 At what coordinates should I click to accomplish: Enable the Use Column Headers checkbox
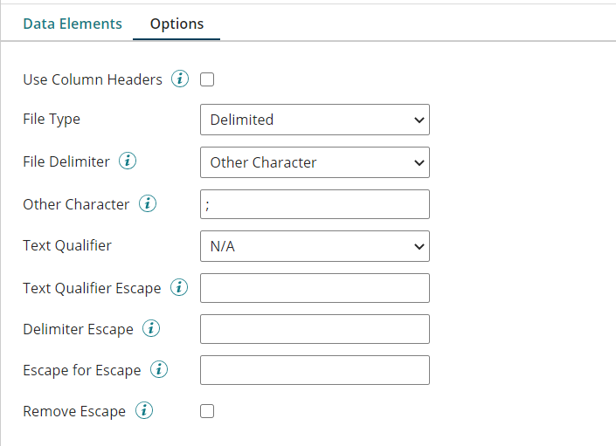pyautogui.click(x=207, y=80)
